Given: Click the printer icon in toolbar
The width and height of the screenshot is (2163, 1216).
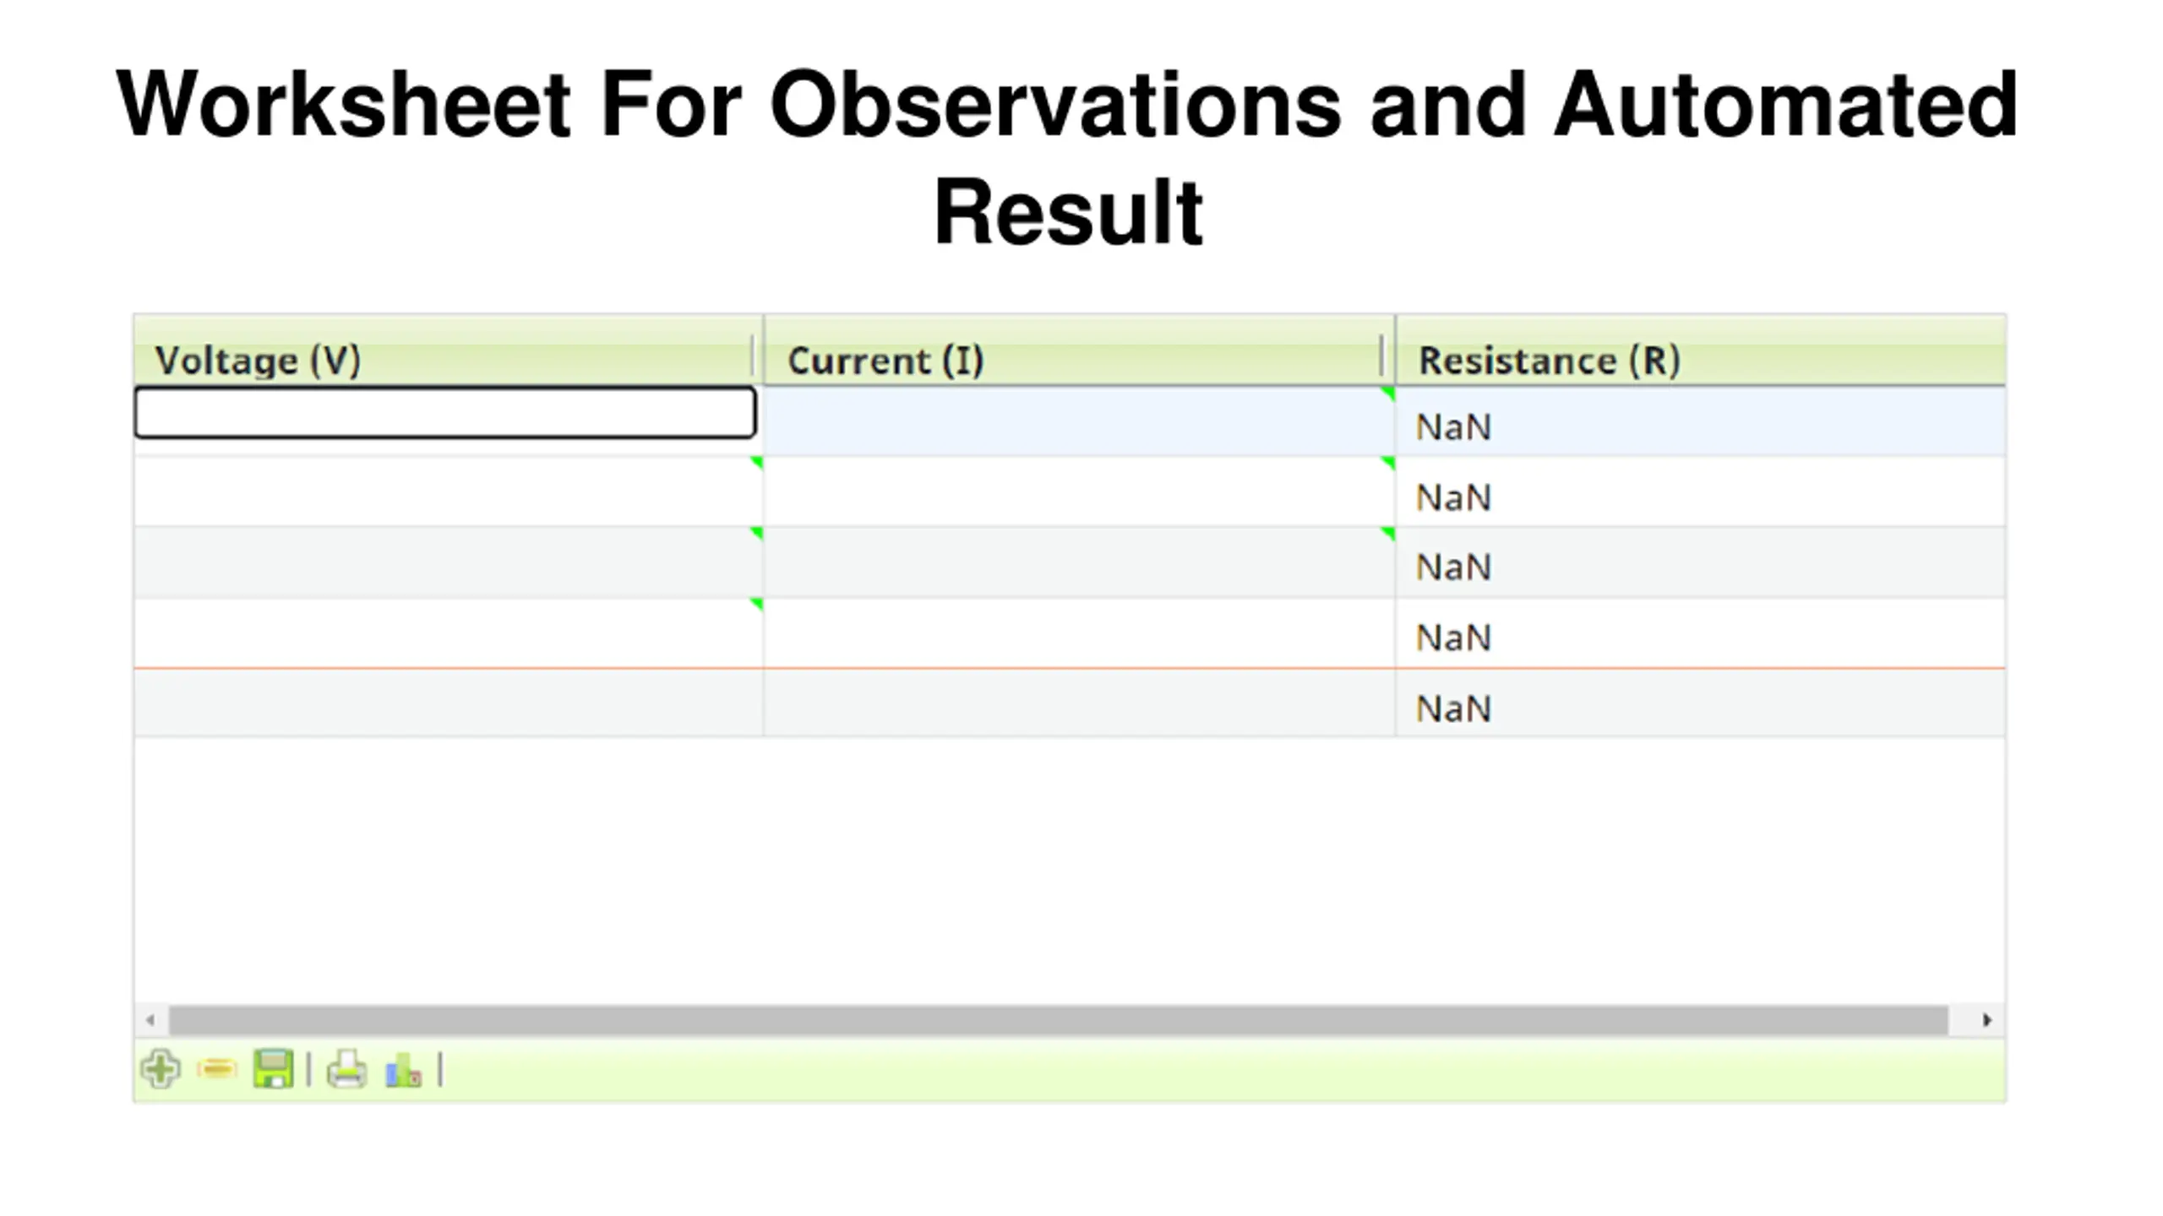Looking at the screenshot, I should pos(346,1069).
